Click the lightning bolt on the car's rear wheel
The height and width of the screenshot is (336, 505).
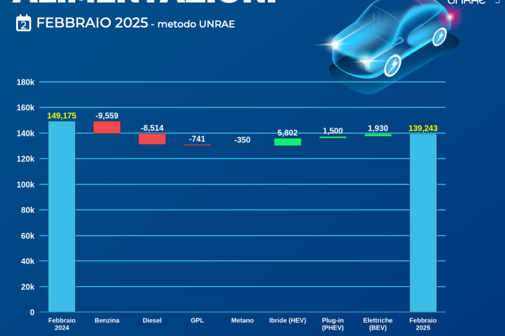tap(439, 38)
